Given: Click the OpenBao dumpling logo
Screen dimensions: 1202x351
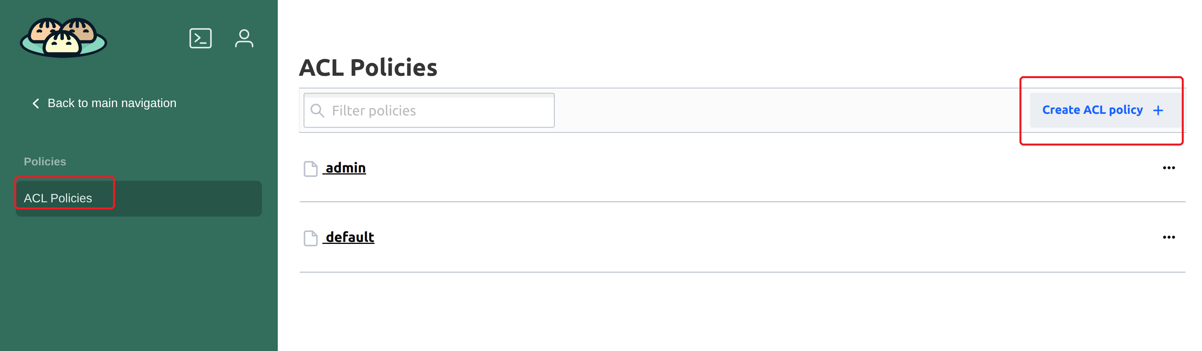Looking at the screenshot, I should click(x=63, y=38).
